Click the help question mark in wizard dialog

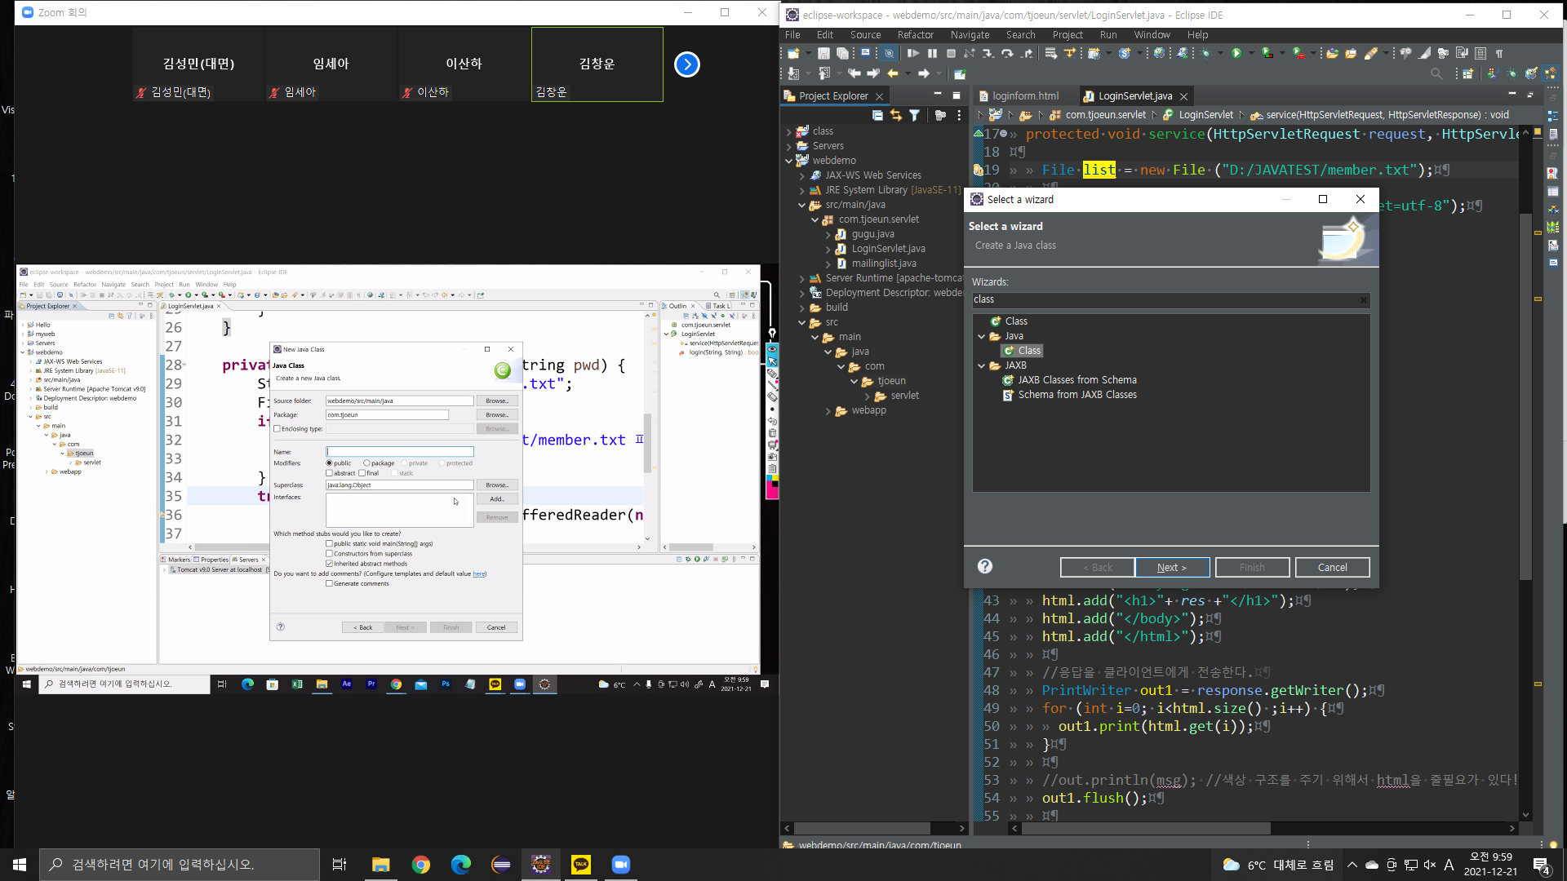(985, 566)
